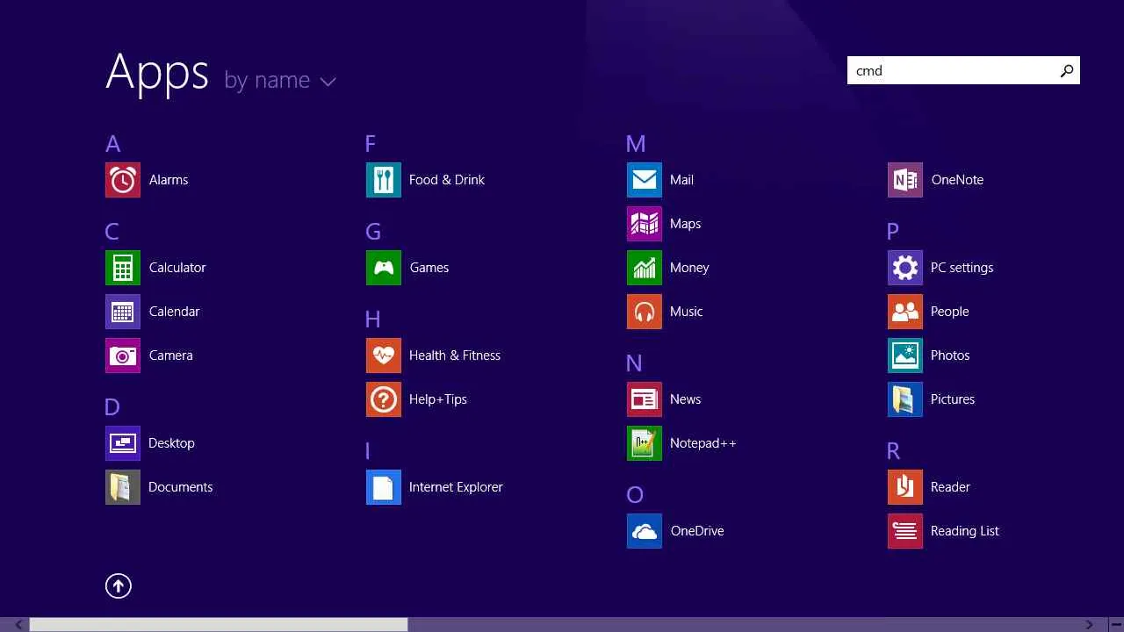Viewport: 1124px width, 632px height.
Task: Click the magnifier search icon
Action: coord(1067,70)
